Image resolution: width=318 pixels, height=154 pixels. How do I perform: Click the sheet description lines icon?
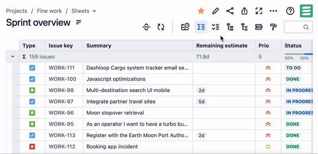pos(79,22)
